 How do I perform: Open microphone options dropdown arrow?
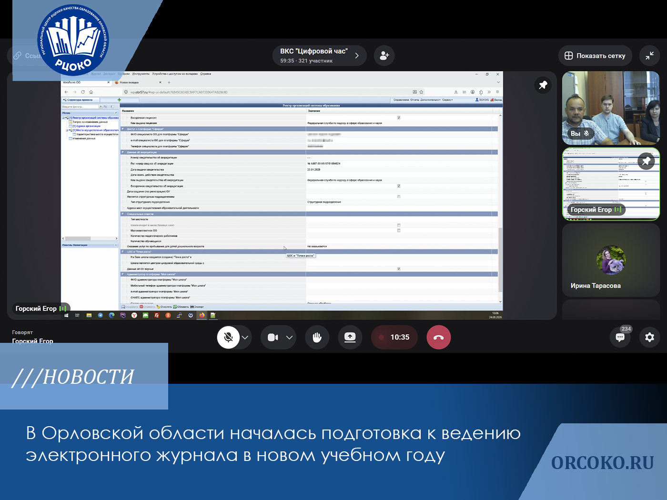pyautogui.click(x=245, y=337)
